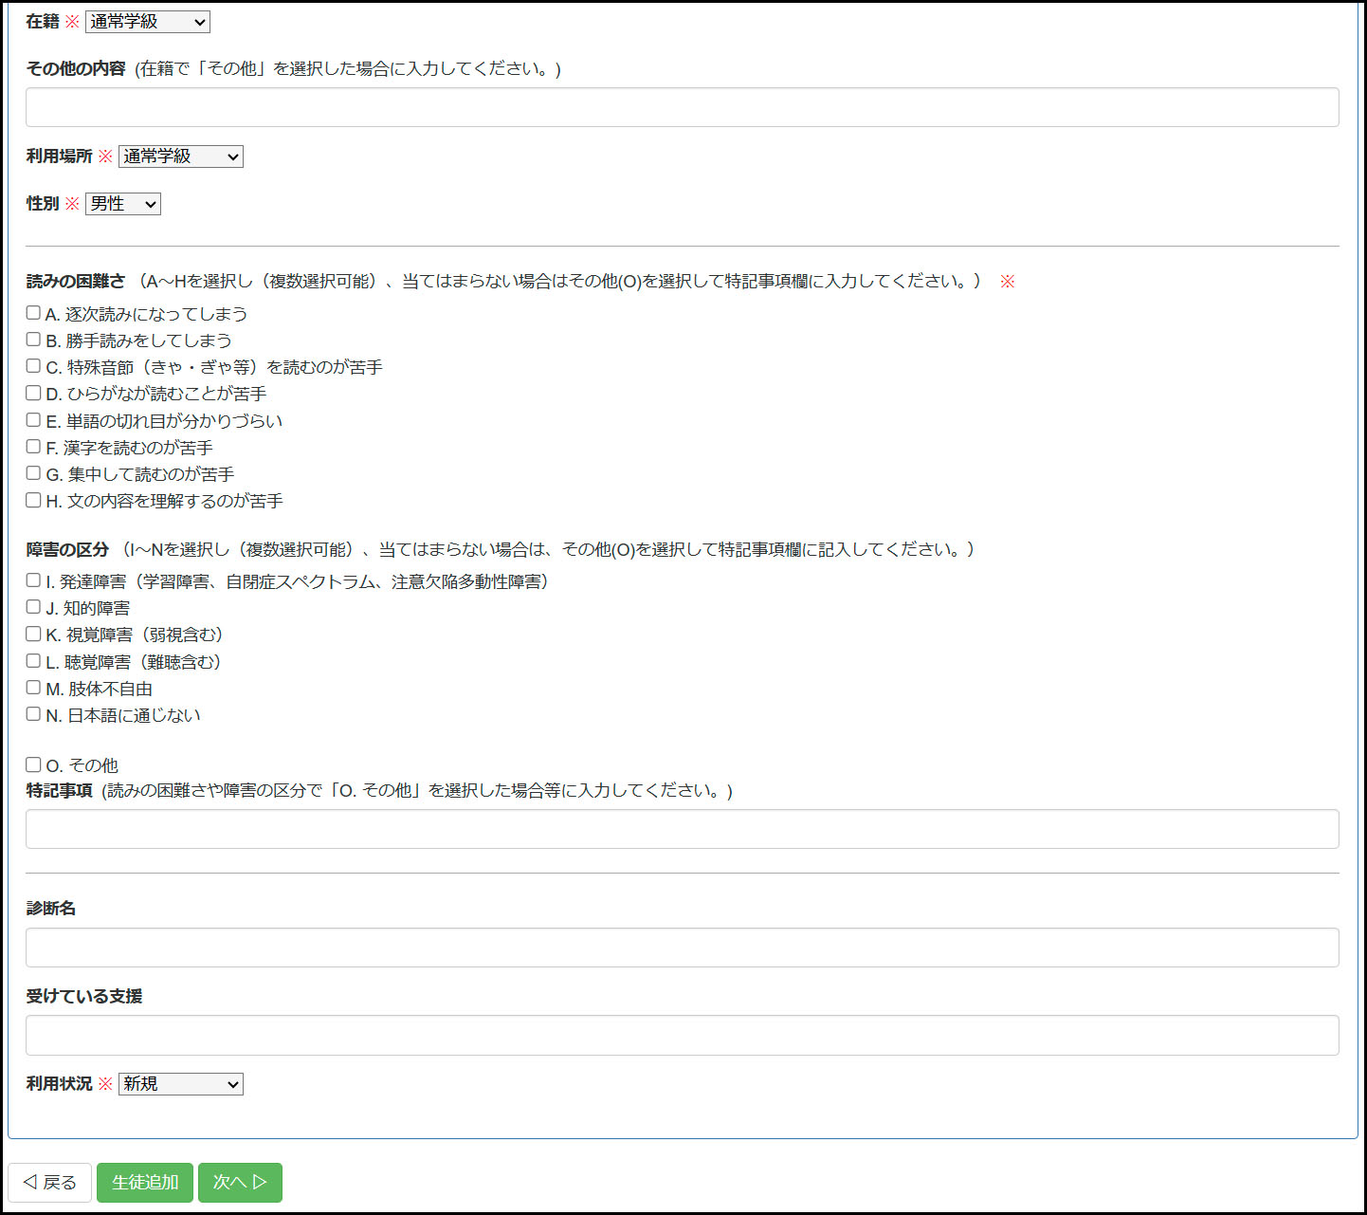Check the N. 日本語に通じない option
Screen dimensions: 1367x1215
(x=33, y=714)
